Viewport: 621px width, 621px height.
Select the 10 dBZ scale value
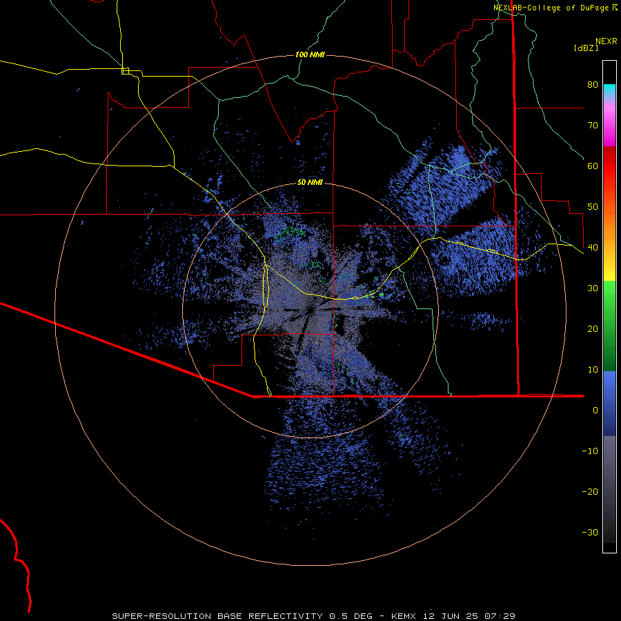click(x=593, y=370)
